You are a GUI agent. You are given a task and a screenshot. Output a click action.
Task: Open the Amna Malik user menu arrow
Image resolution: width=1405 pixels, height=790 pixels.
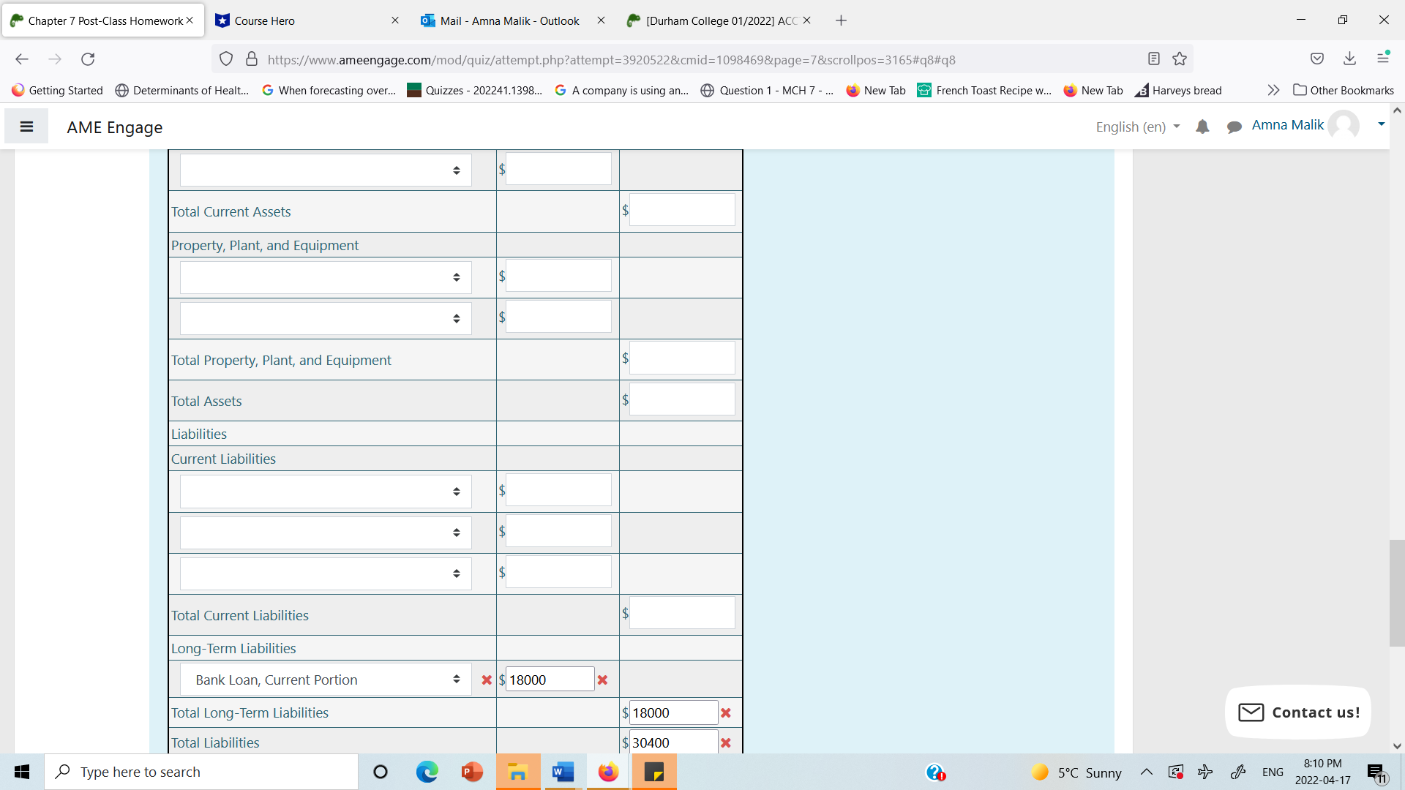[1381, 124]
